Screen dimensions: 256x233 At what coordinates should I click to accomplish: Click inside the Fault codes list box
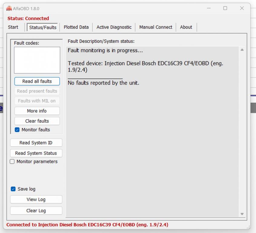pos(37,60)
